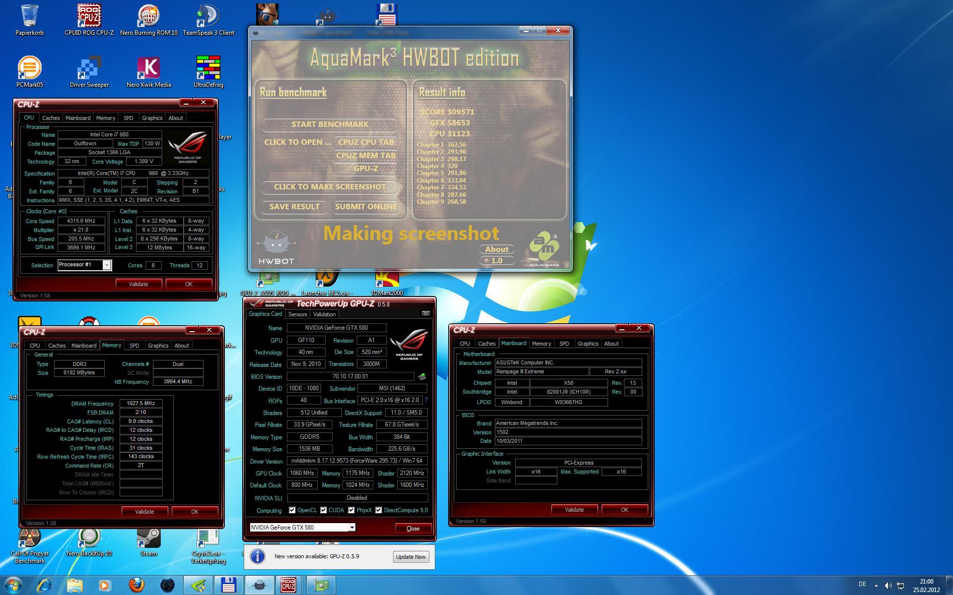953x595 pixels.
Task: Launch Nero Burning ROM 10 shortcut
Action: tap(148, 20)
